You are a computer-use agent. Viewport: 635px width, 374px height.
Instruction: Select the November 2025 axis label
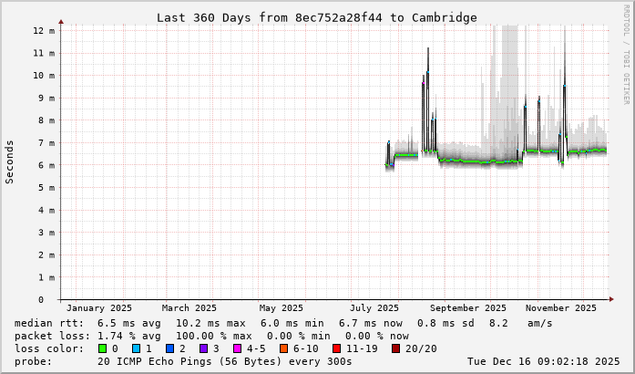(x=561, y=308)
